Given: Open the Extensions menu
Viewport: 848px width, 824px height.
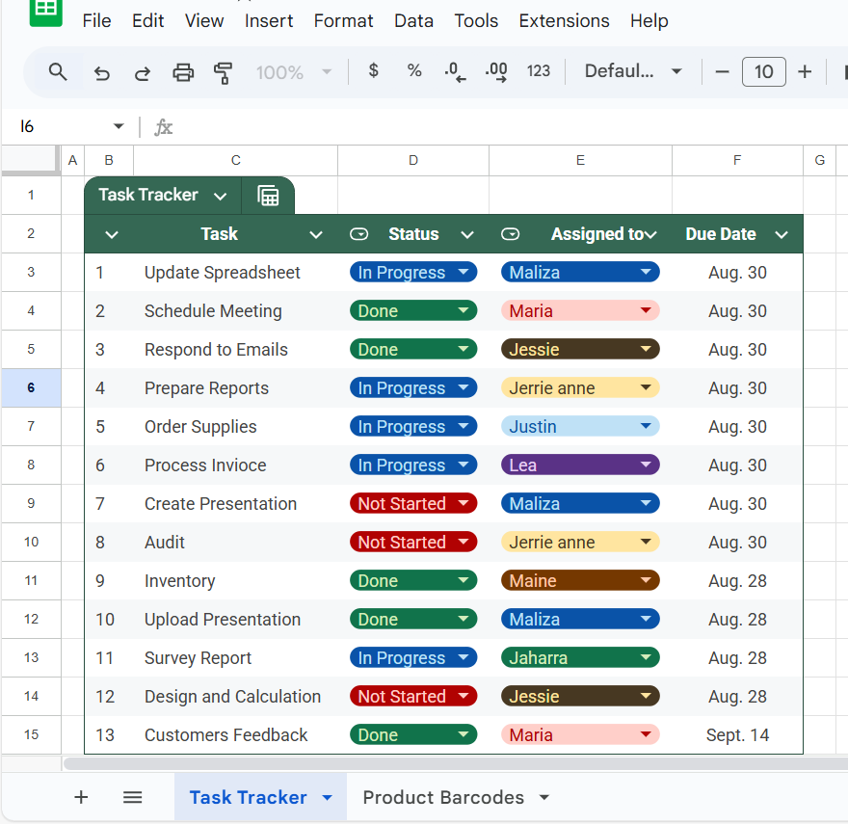Looking at the screenshot, I should point(564,20).
